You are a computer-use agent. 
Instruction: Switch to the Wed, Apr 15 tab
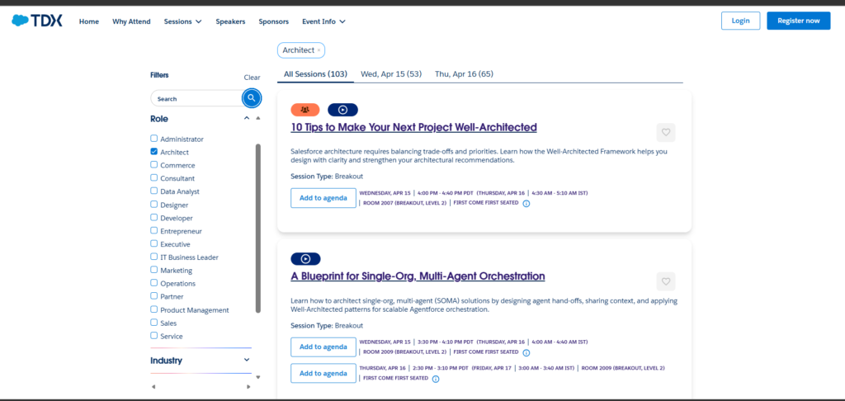(391, 74)
